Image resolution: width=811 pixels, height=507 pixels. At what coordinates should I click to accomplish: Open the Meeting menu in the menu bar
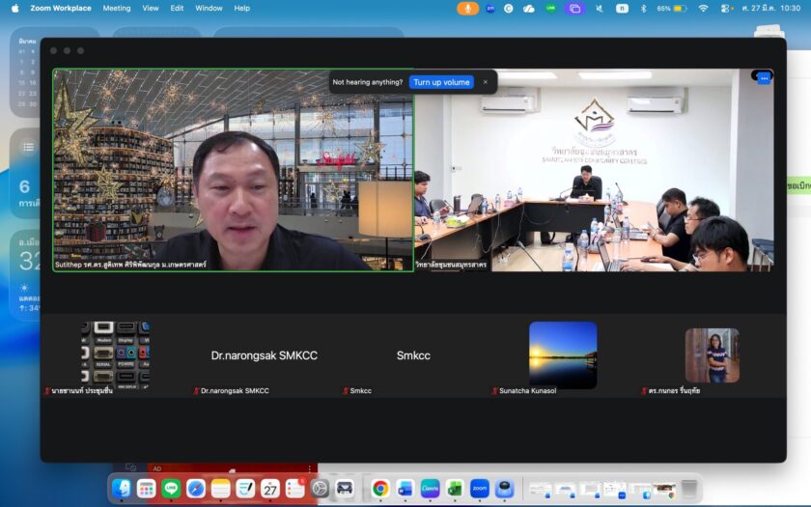click(x=116, y=8)
